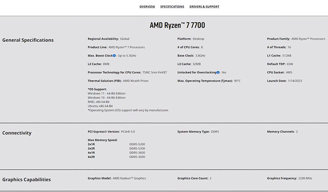Image resolution: width=328 pixels, height=192 pixels.
Task: Click the 2x1R memory row label
Action: click(91, 144)
